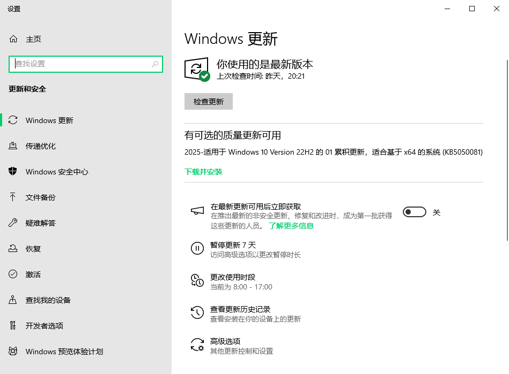Click the 有可选的质量更新可用 heading
The height and width of the screenshot is (374, 509).
[x=232, y=135]
